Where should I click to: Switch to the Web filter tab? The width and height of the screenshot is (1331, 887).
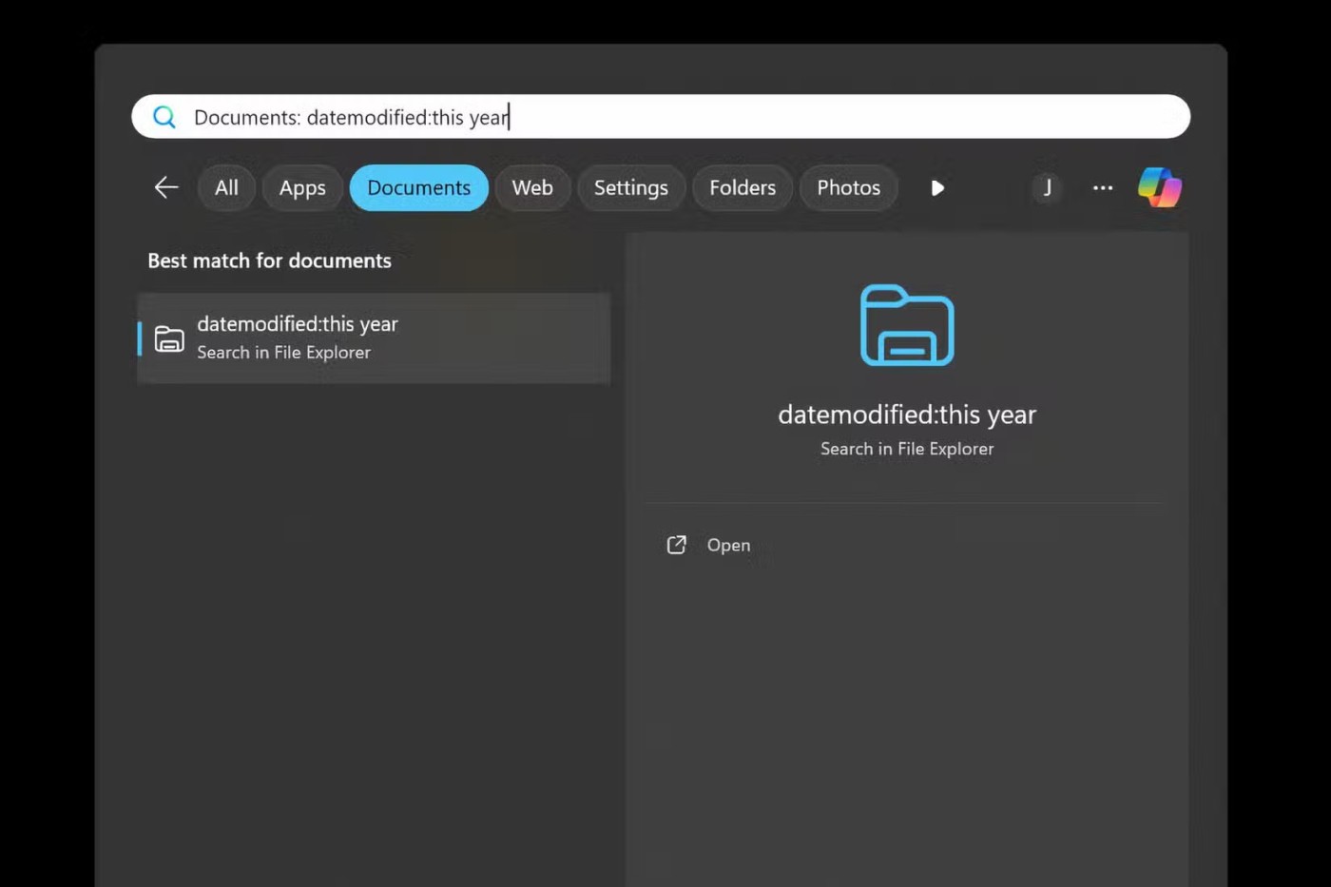pos(532,188)
